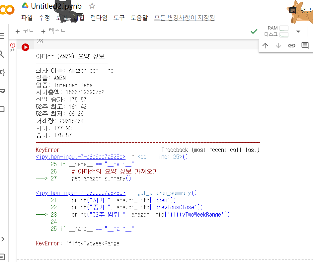
Task: Open the ipython-input link before get_amazon_summary
Action: [x=81, y=193]
